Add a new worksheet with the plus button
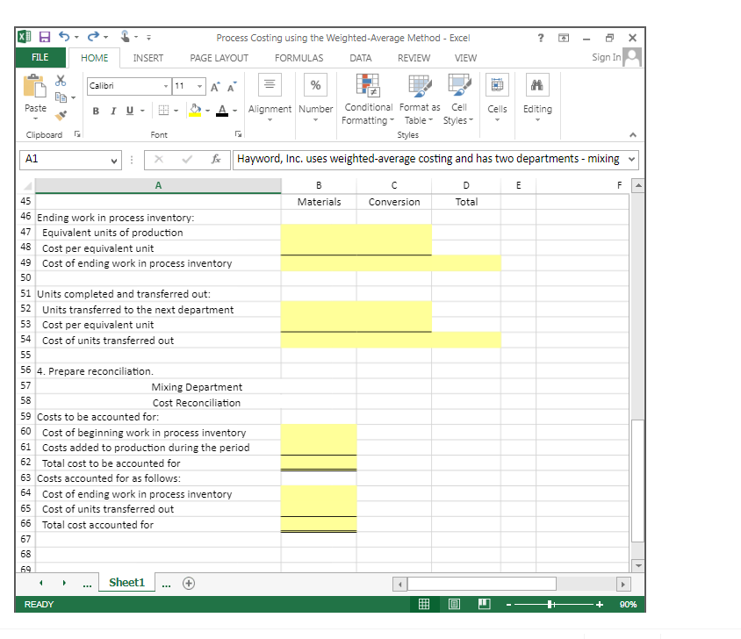 pos(188,582)
